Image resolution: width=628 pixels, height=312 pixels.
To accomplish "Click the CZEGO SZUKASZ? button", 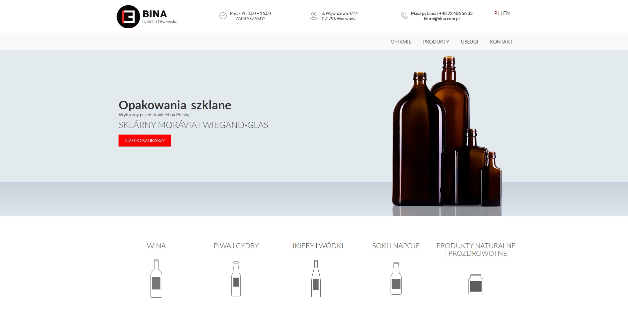I will coord(145,141).
